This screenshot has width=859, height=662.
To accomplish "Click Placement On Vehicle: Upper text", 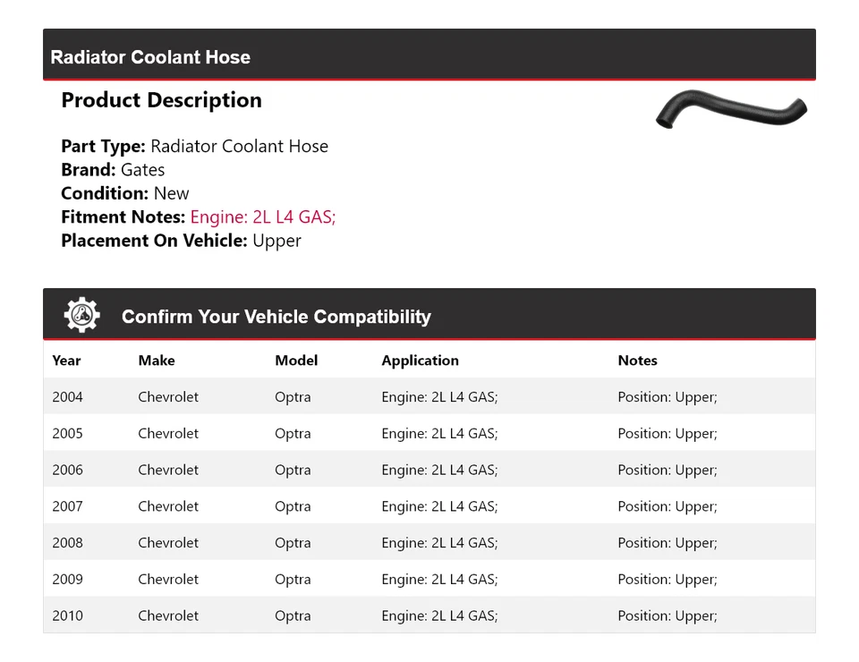I will (x=181, y=241).
